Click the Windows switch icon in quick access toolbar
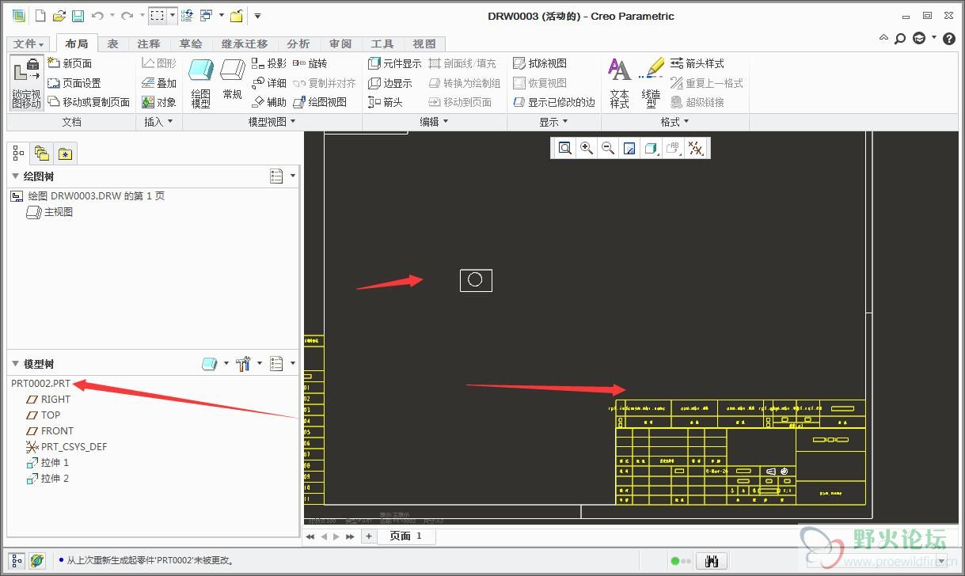 click(206, 15)
